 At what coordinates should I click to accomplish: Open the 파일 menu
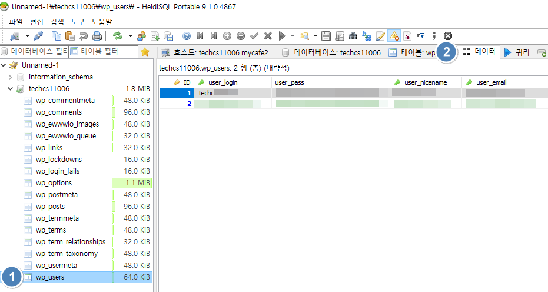(16, 22)
